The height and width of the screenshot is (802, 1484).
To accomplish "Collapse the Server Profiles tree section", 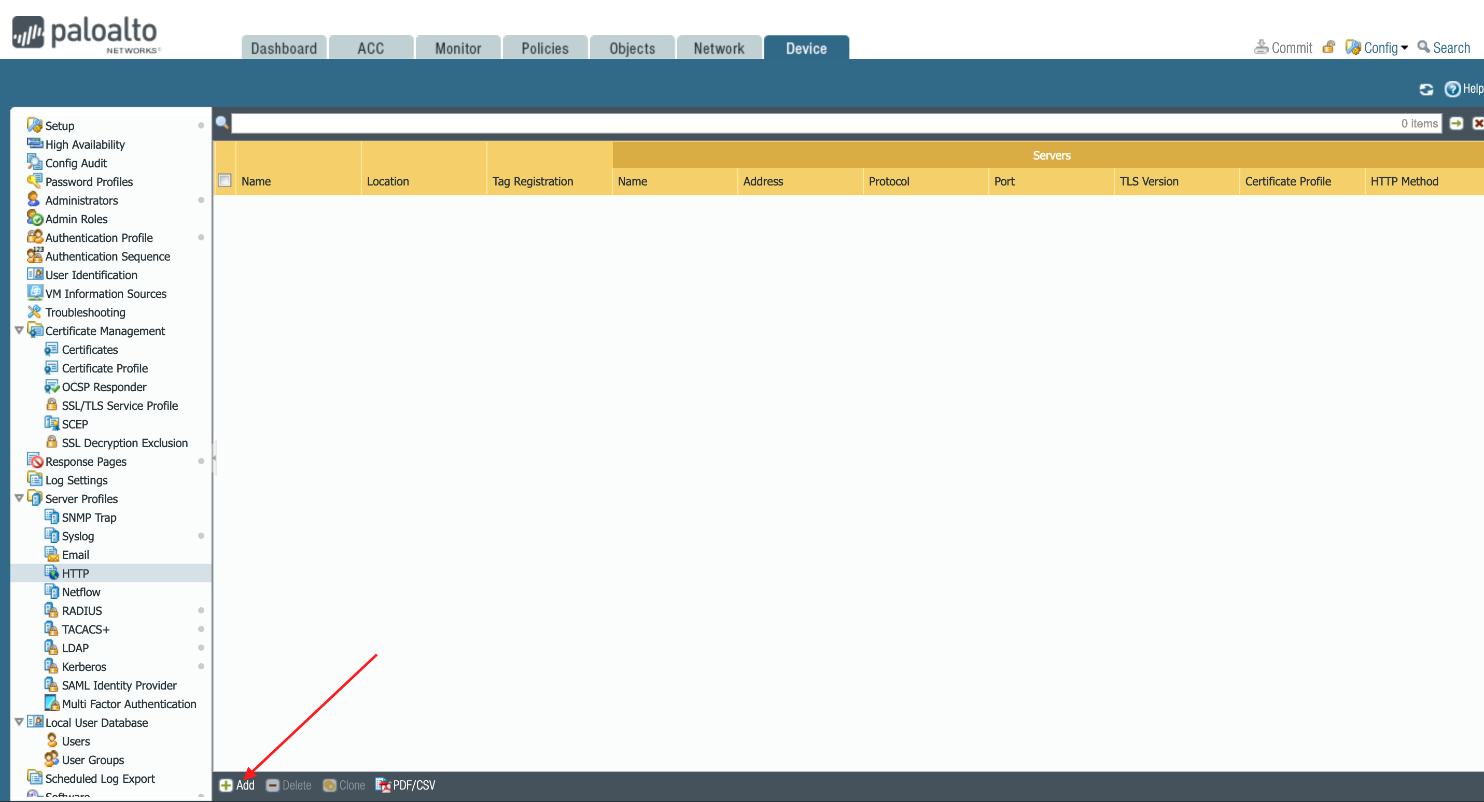I will click(x=19, y=498).
